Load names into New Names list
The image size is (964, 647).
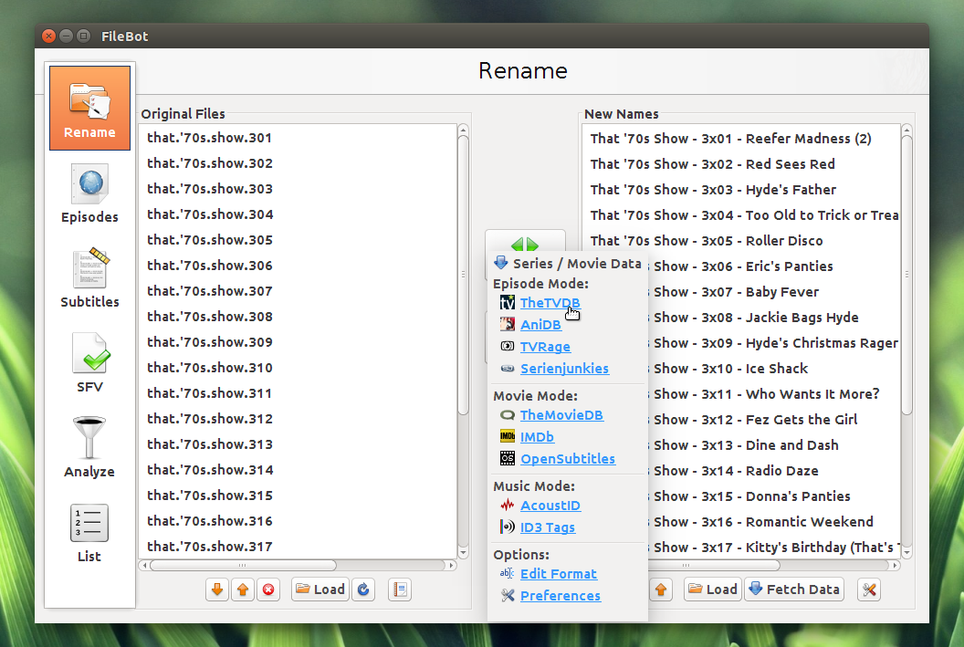[713, 590]
